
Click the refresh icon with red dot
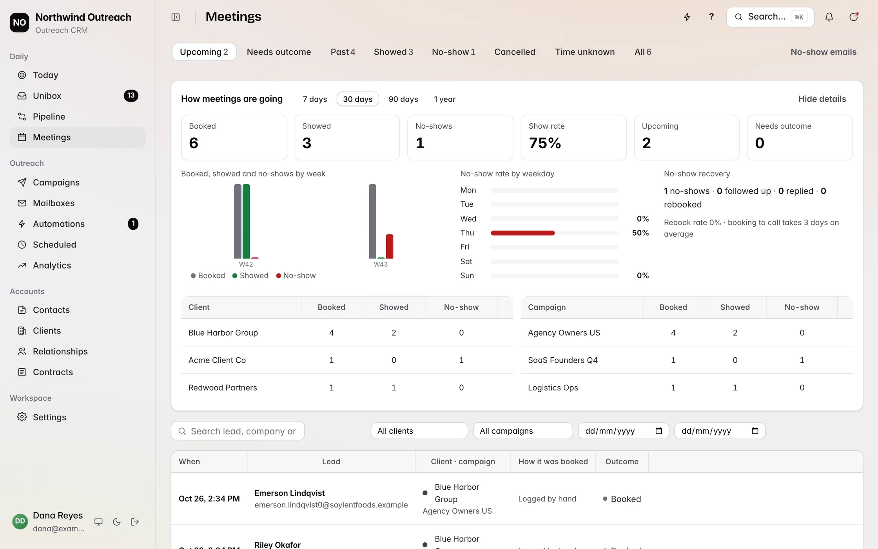[853, 17]
